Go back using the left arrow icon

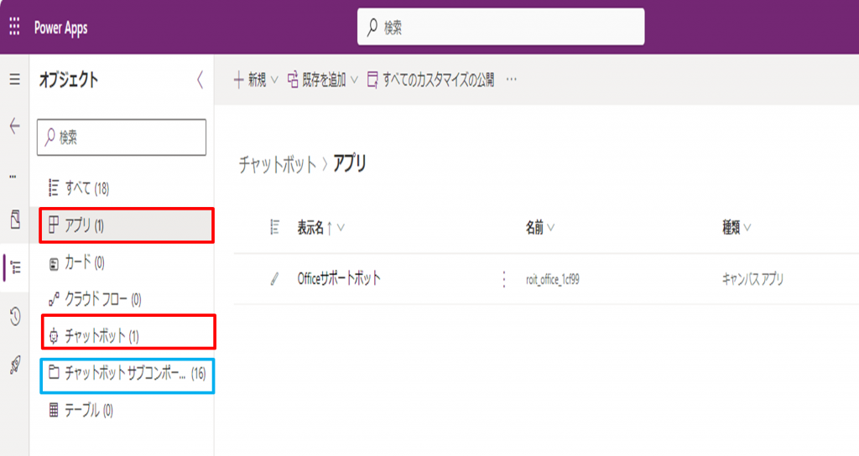tap(15, 127)
